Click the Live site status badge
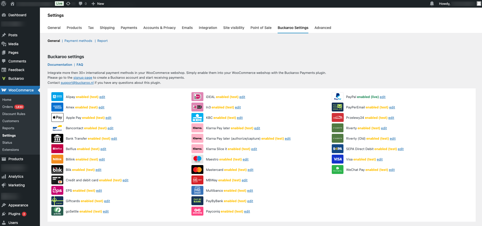 (59, 4)
